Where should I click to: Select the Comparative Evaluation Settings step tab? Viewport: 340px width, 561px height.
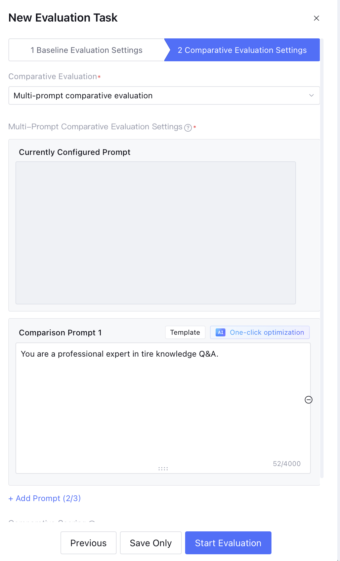(x=242, y=50)
